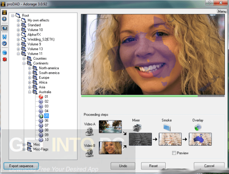
Task: Click the Alpha-FX folder icon
Action: point(24,34)
